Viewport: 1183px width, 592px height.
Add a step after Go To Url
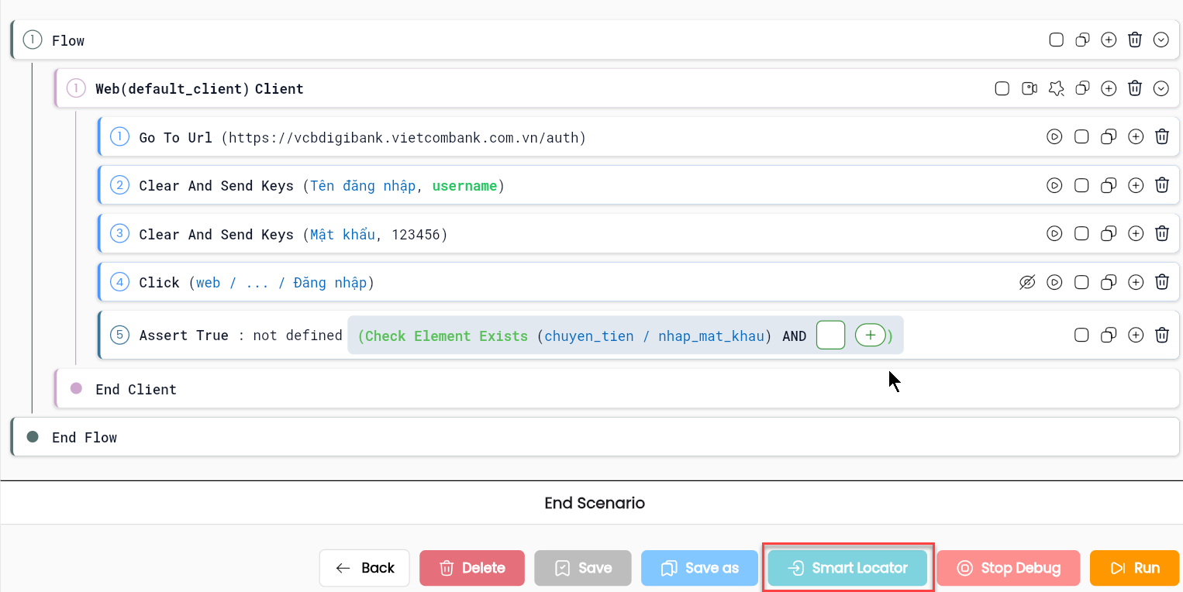coord(1136,137)
